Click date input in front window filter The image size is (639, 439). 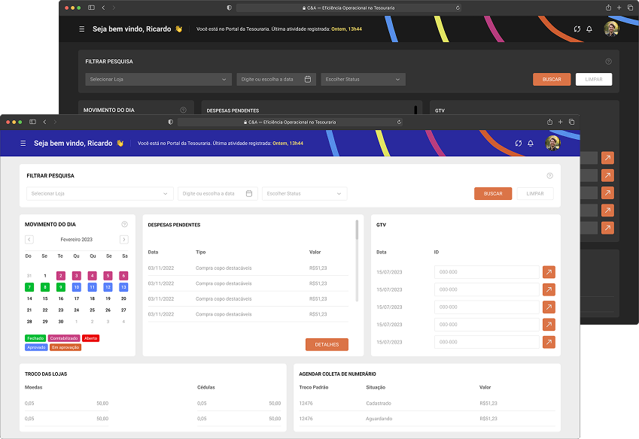[218, 194]
